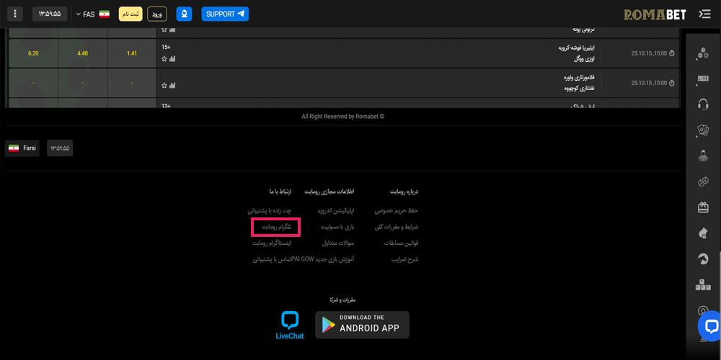Click the yellow ثبت نام register button
The image size is (721, 360).
pos(131,14)
